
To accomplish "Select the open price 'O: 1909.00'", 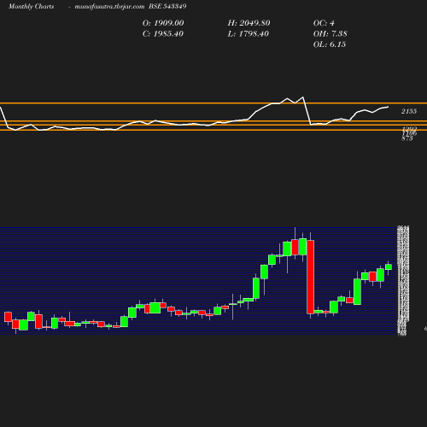I will (x=163, y=23).
